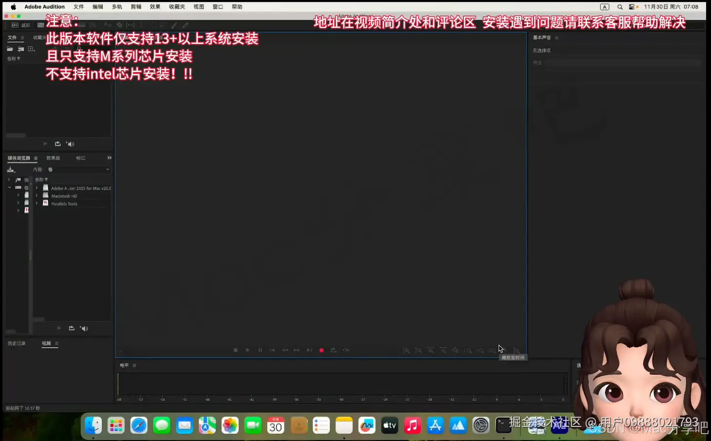Click the Stop playback icon
Viewport: 711px width, 441px height.
pyautogui.click(x=236, y=350)
